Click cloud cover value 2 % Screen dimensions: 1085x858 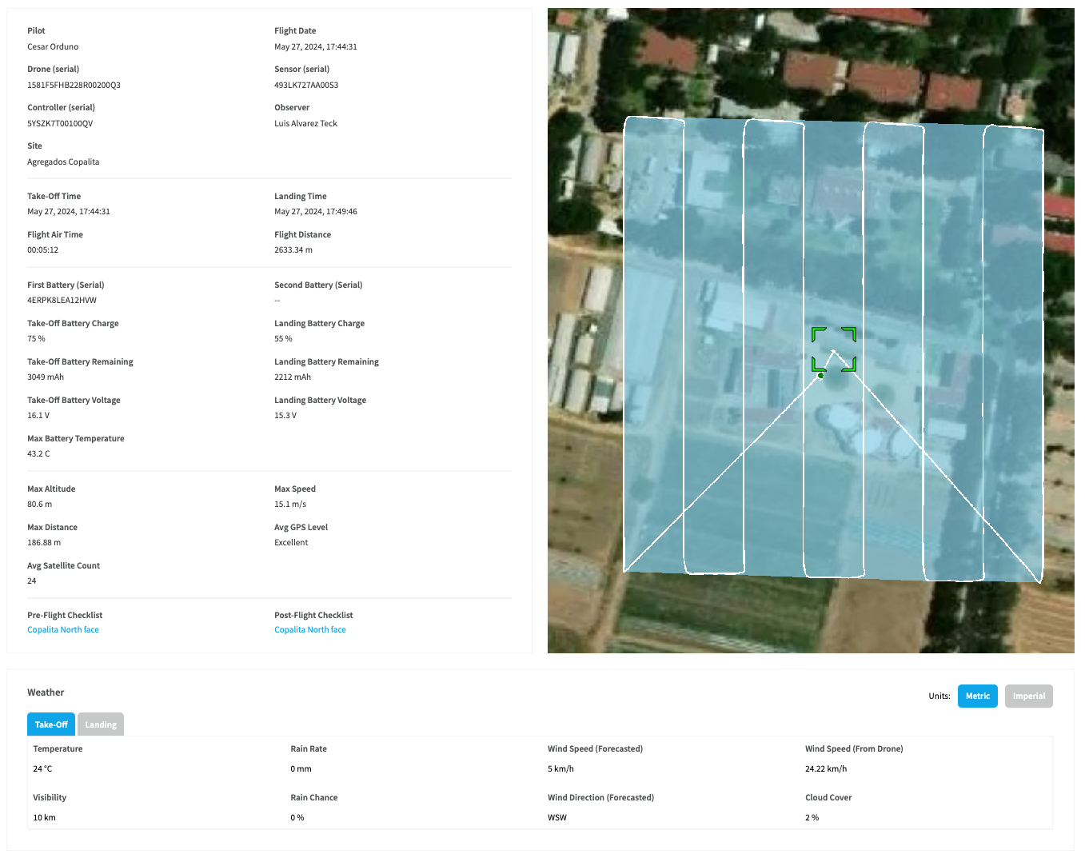(x=812, y=818)
